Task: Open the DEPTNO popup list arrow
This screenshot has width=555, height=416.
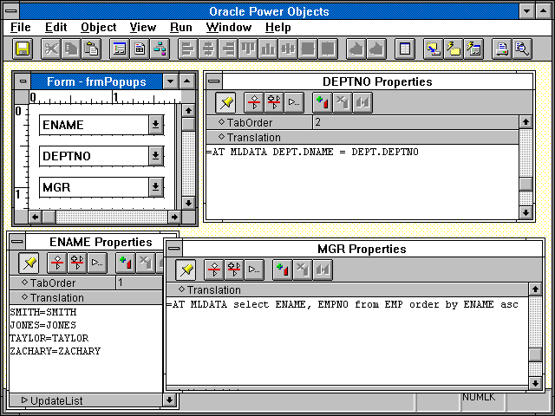Action: [155, 156]
